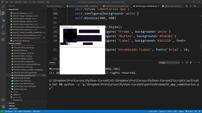The width and height of the screenshot is (202, 113).
Task: Click the UTF-8 encoding indicator
Action: click(x=169, y=111)
